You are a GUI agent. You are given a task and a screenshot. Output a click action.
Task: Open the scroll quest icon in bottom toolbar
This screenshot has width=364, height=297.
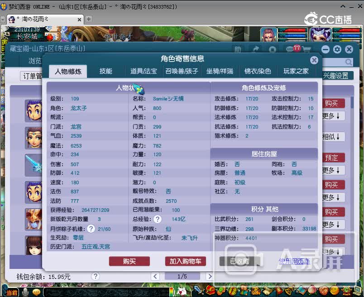(x=267, y=291)
